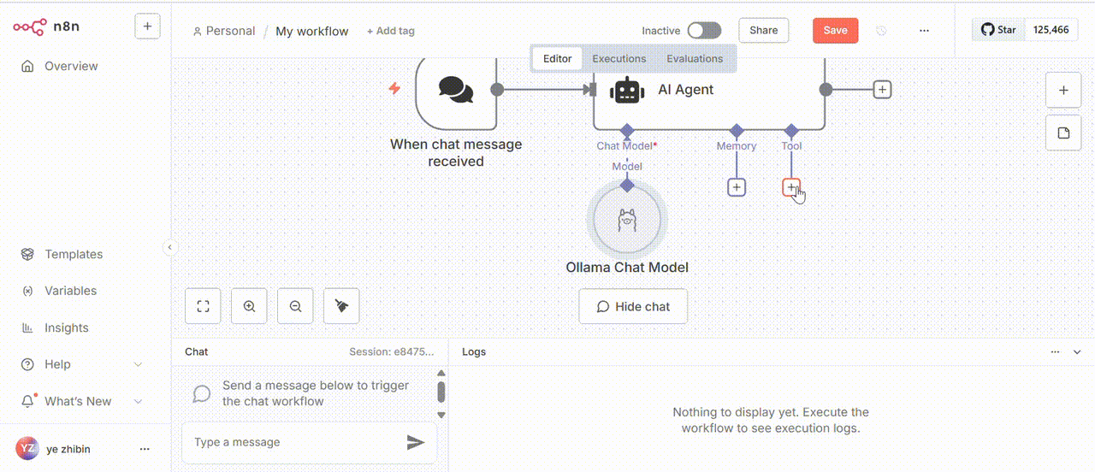The image size is (1095, 472).
Task: Zoom in on the canvas
Action: [249, 306]
